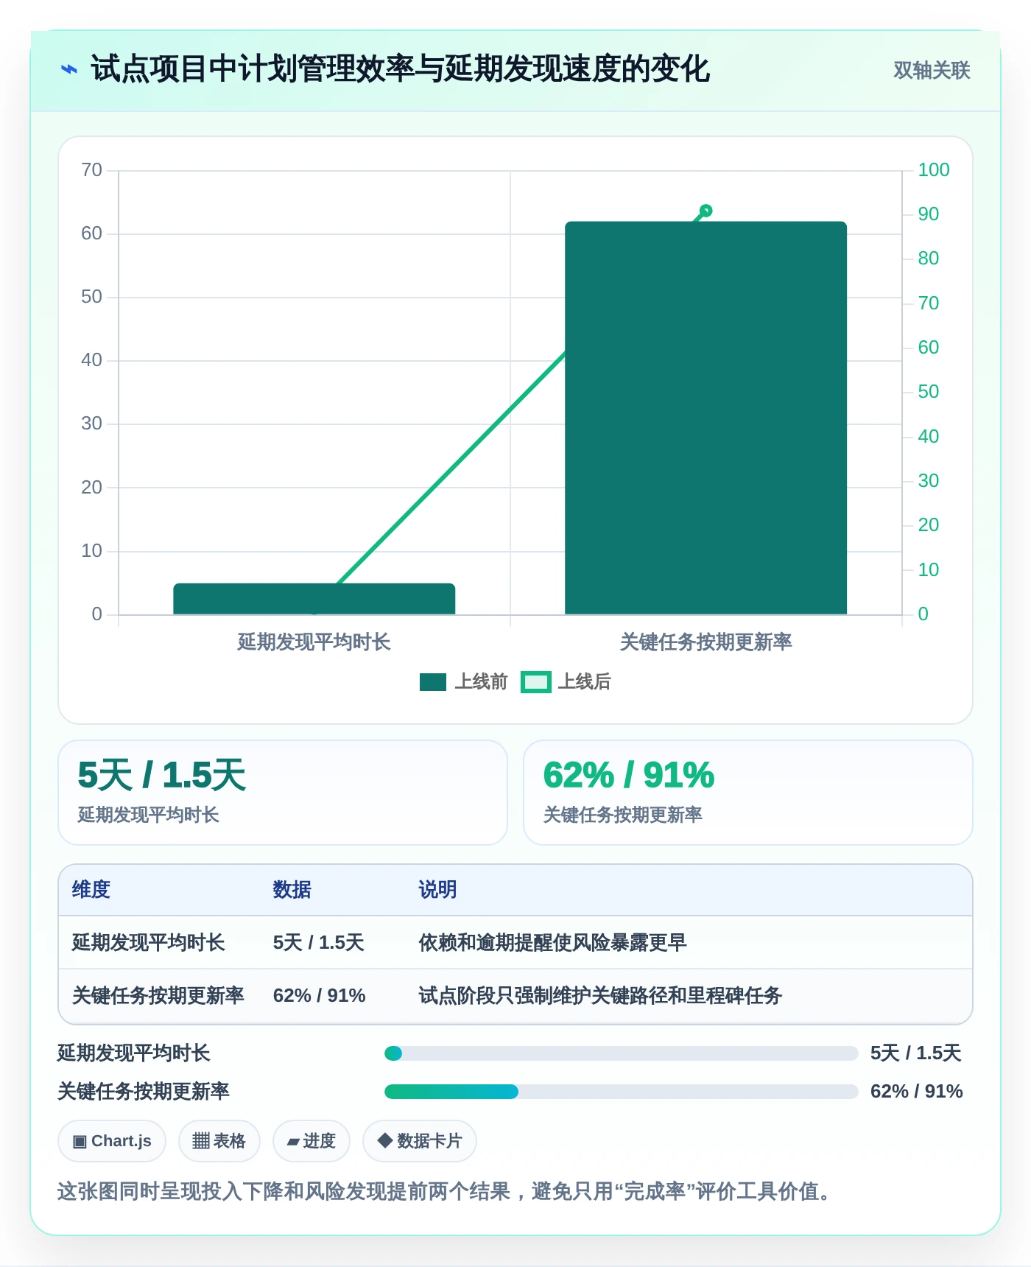Open the 5天 / 1.5天 data card
The width and height of the screenshot is (1031, 1267).
coord(283,793)
